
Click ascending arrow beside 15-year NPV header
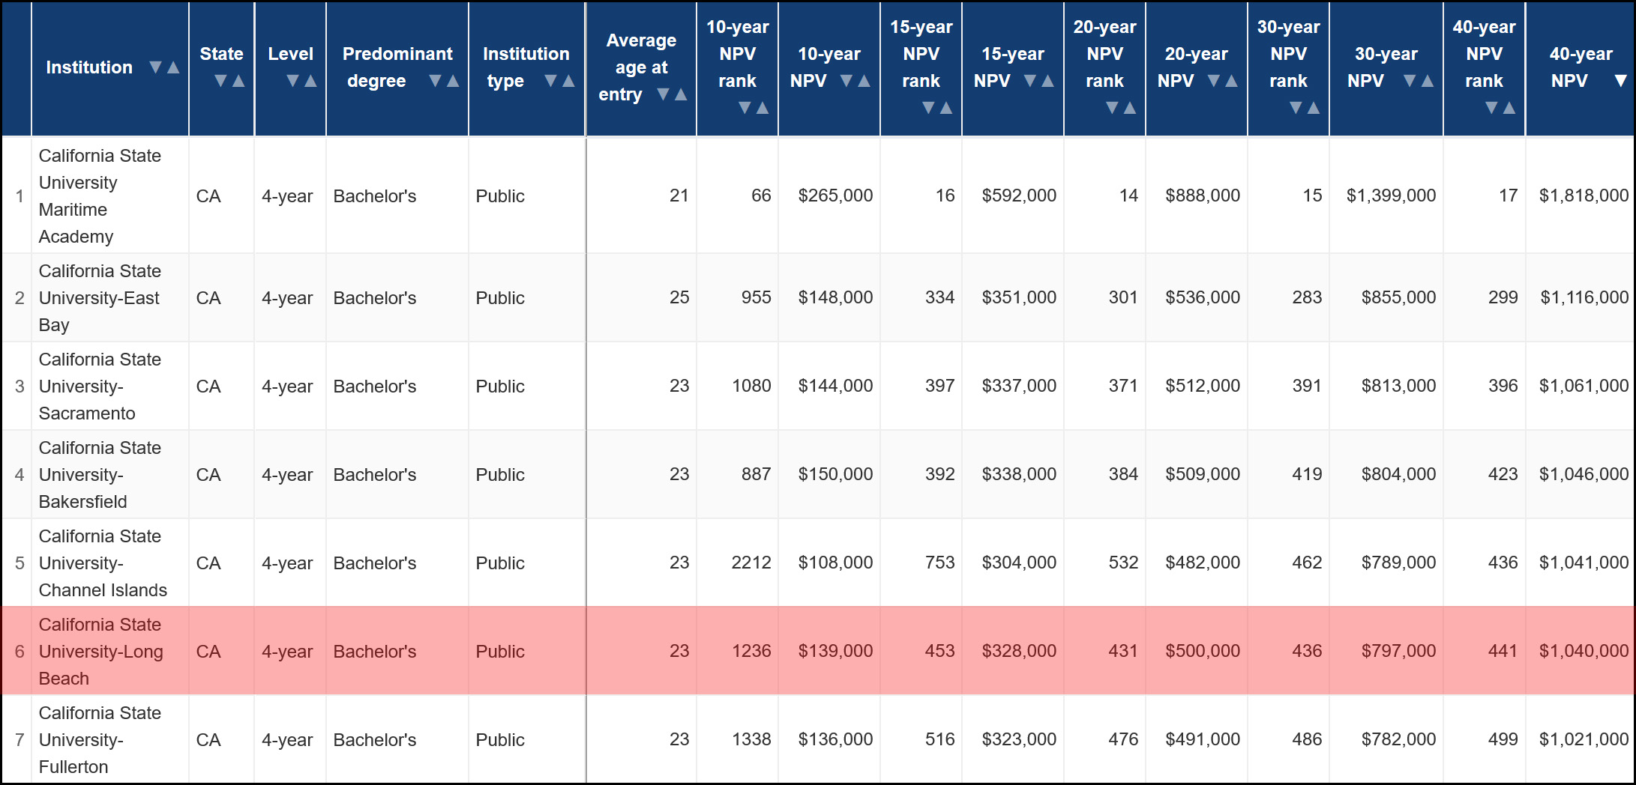click(x=1048, y=81)
